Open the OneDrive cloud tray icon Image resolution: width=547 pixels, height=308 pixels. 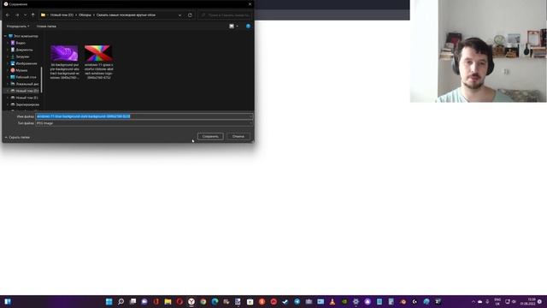point(480,302)
